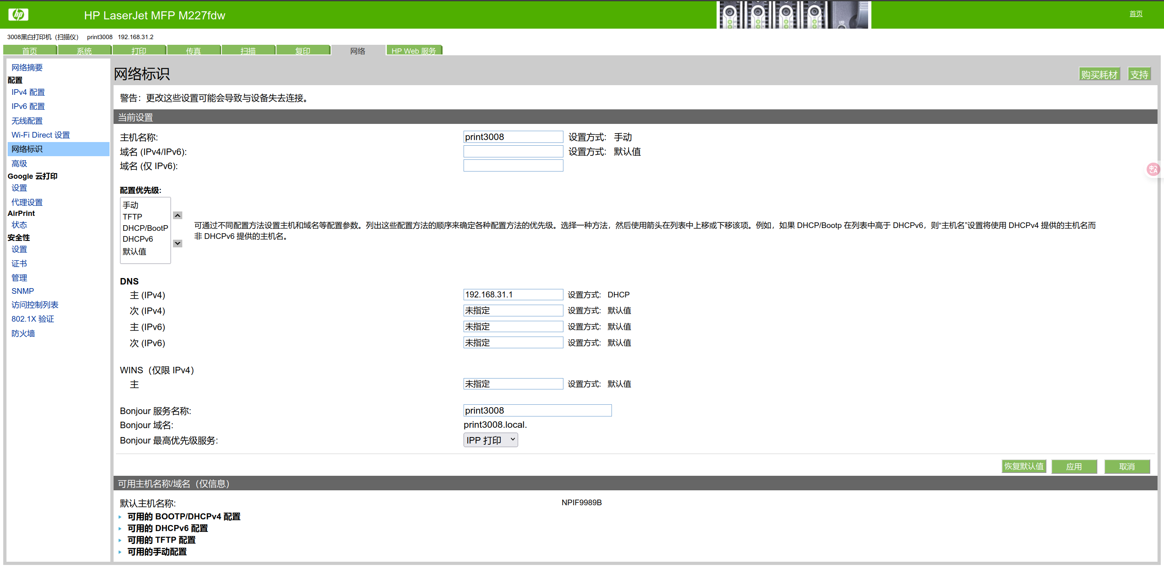1164x569 pixels.
Task: Expand available BOOTP/DHCPv4 configuration section
Action: point(183,516)
